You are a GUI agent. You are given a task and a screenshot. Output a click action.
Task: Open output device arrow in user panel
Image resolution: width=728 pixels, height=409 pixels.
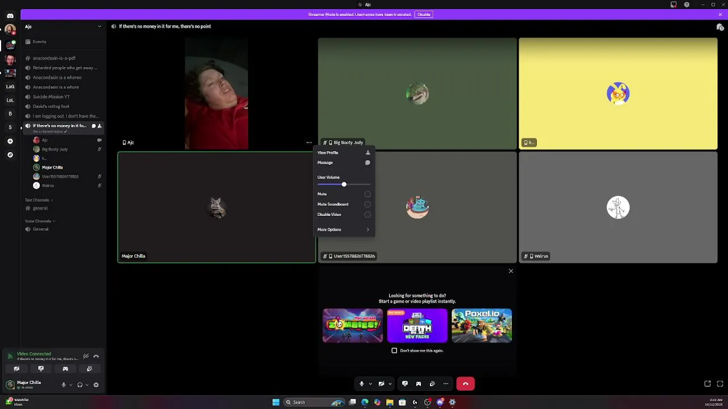coord(86,385)
